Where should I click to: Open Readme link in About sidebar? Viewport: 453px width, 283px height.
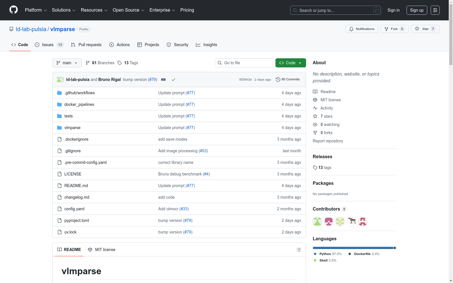pyautogui.click(x=324, y=92)
